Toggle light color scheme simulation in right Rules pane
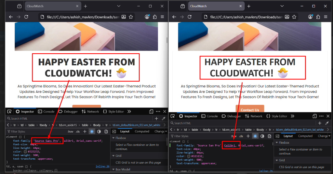The width and height of the screenshot is (333, 174). (x=255, y=136)
